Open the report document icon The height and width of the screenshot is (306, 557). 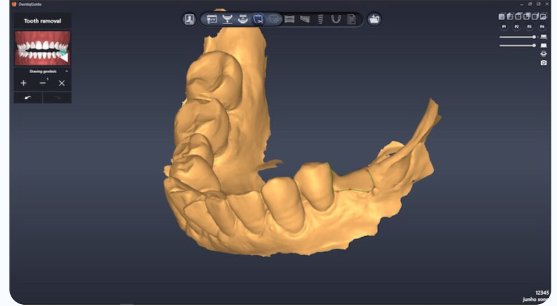351,19
